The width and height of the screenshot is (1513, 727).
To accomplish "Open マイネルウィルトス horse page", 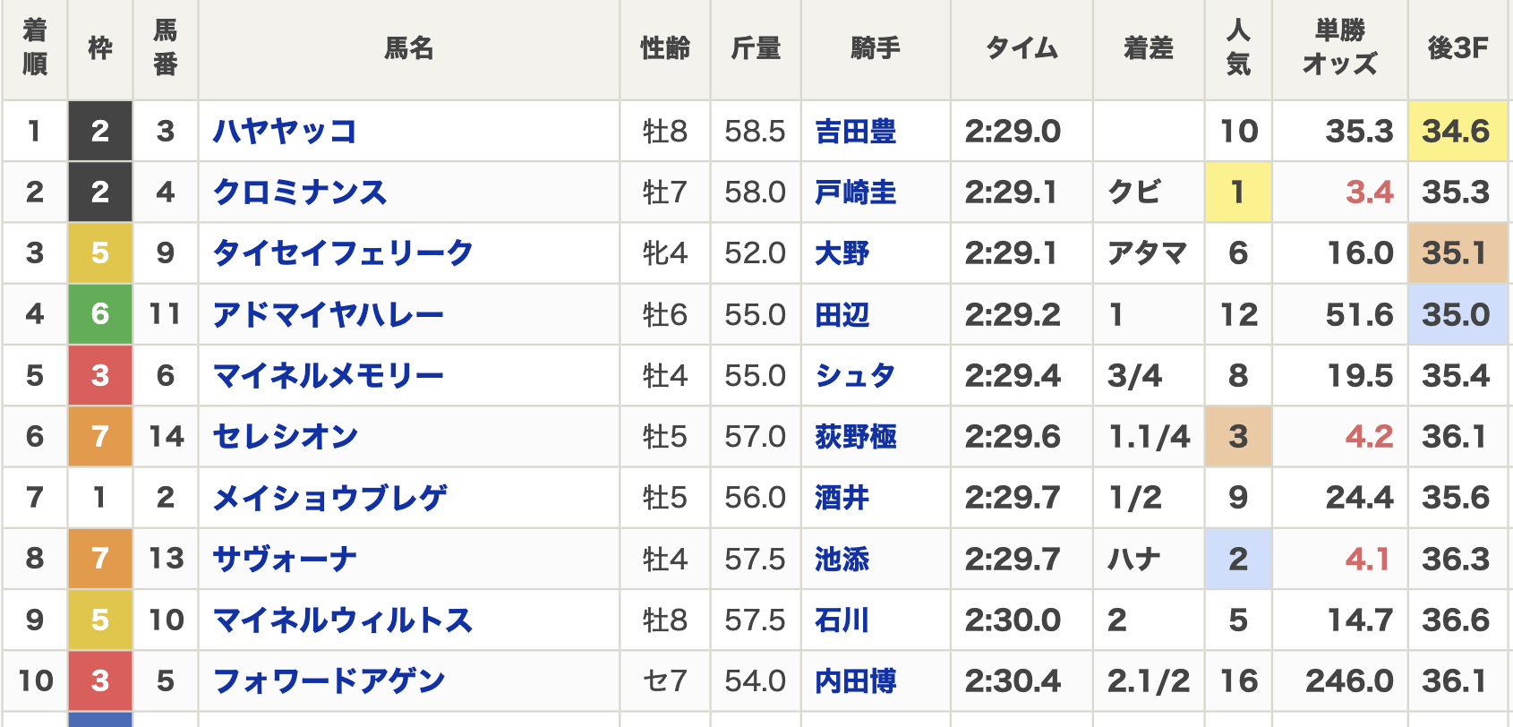I will [342, 620].
